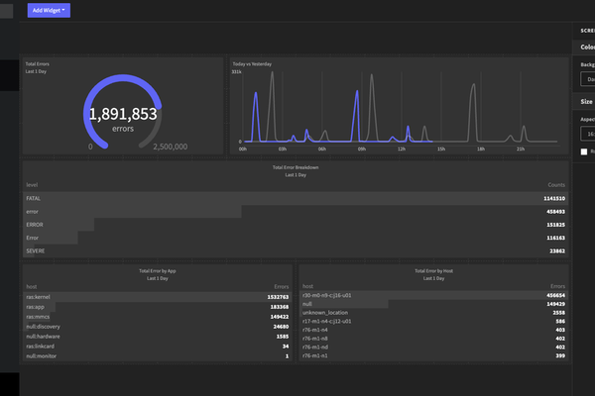Click the unknown_location host row
Viewport: 595px width, 396px height.
pos(433,313)
